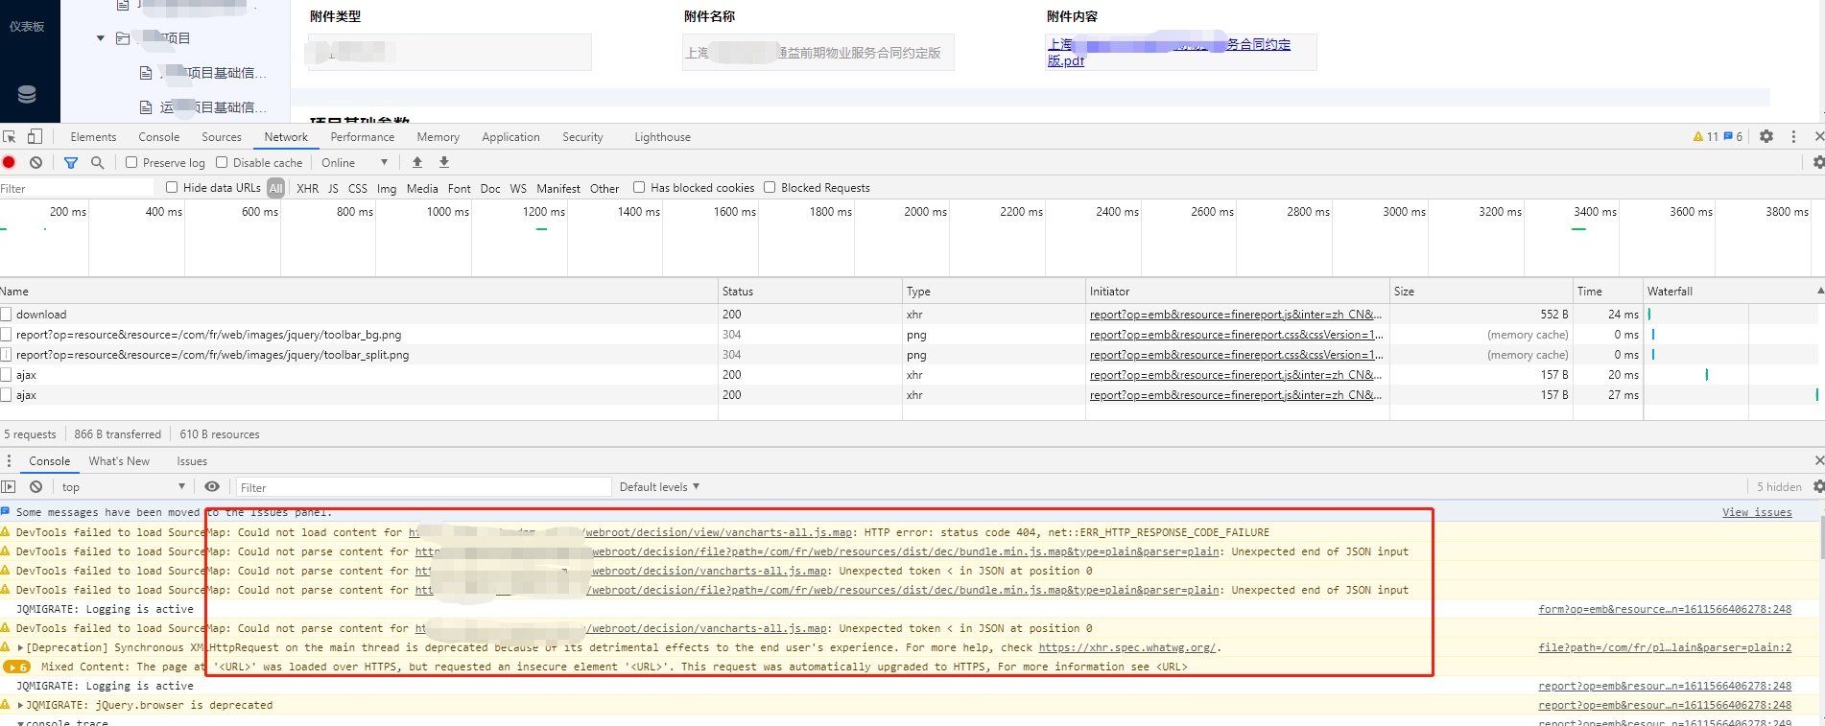Open the attachment PDF link
Viewport: 1825px width, 726px height.
point(1169,52)
